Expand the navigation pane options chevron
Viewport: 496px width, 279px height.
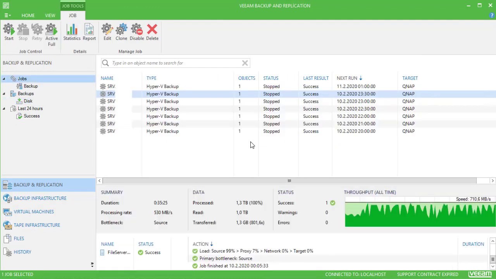[x=92, y=265]
